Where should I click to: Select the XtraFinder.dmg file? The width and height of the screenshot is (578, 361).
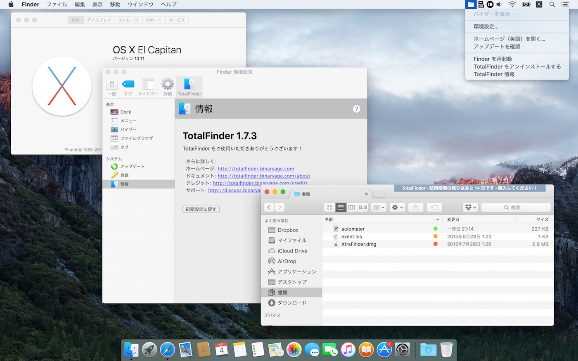[438, 244]
